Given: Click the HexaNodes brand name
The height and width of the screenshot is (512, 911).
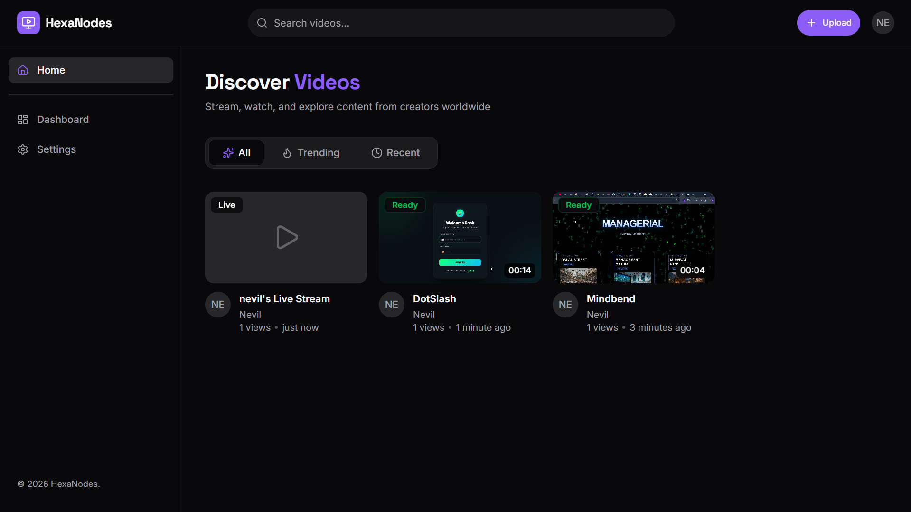Looking at the screenshot, I should pos(78,23).
